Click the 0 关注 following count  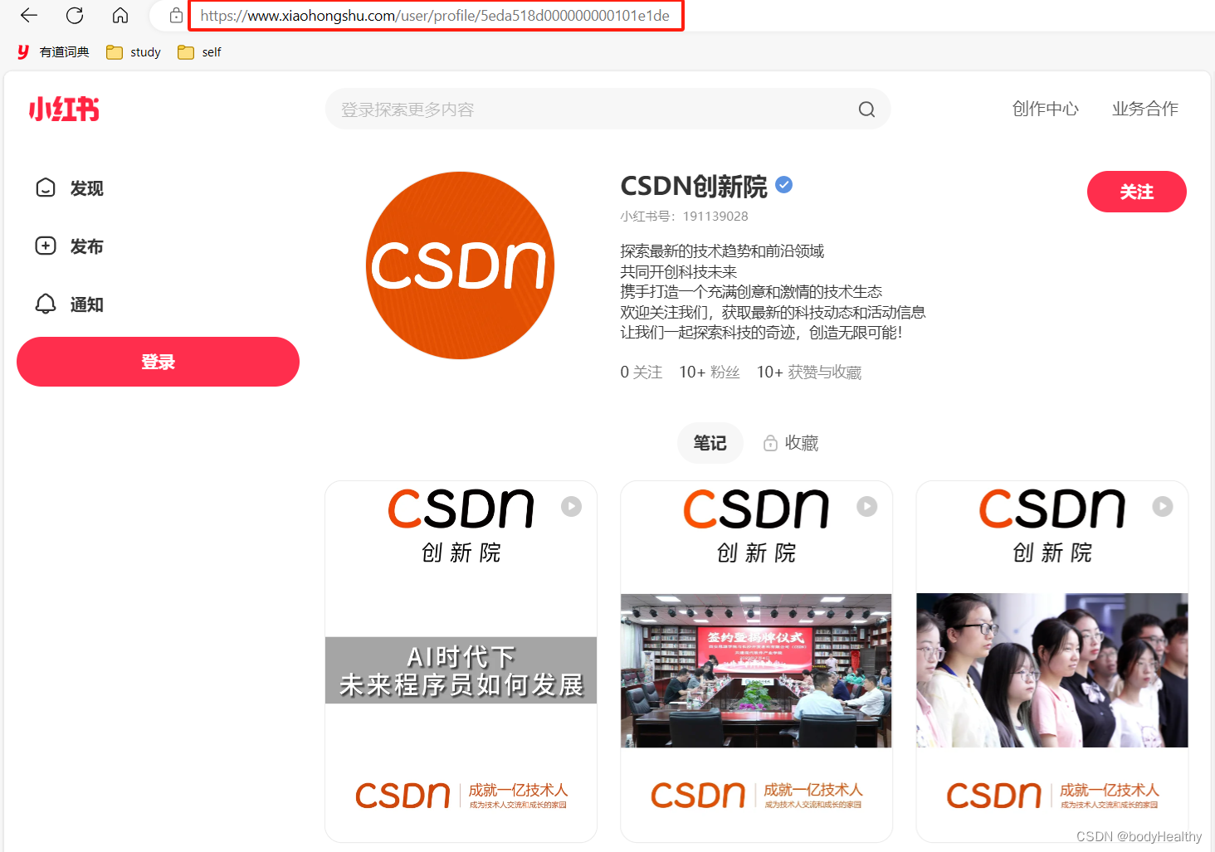(x=642, y=372)
